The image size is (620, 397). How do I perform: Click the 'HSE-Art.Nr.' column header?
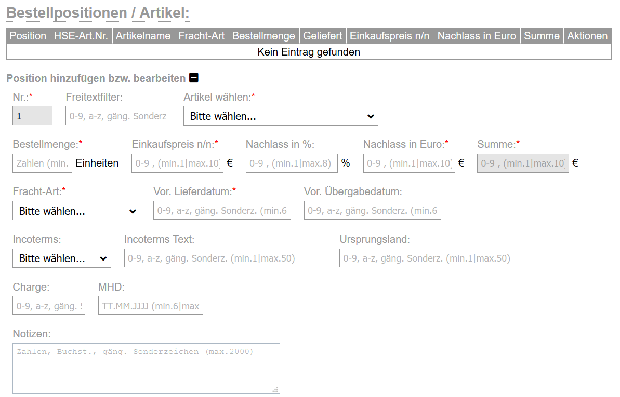81,36
